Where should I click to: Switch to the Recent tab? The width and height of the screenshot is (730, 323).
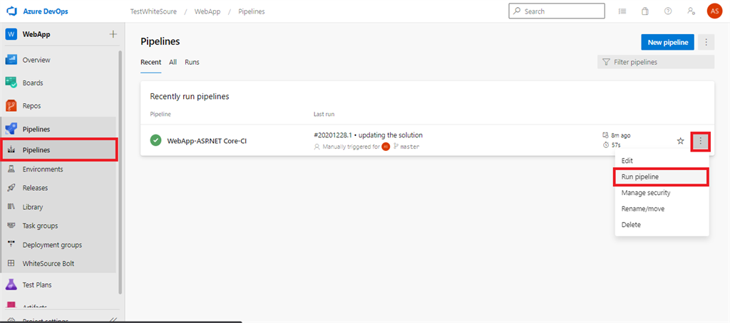pos(151,62)
